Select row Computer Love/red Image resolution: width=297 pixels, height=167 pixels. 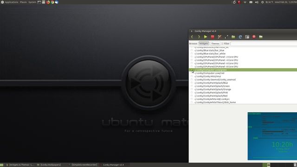(243, 73)
